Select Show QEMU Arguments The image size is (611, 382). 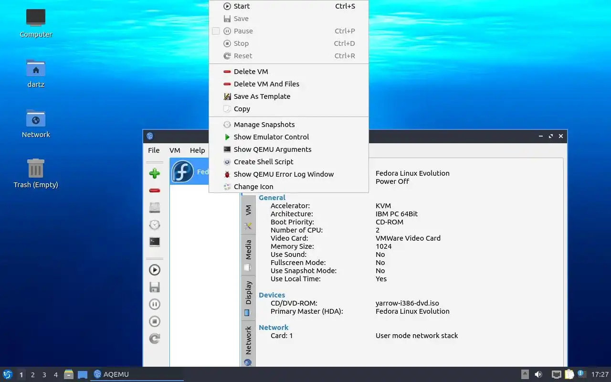pos(289,149)
